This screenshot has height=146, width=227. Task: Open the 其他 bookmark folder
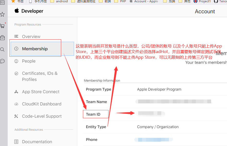click(184, 1)
